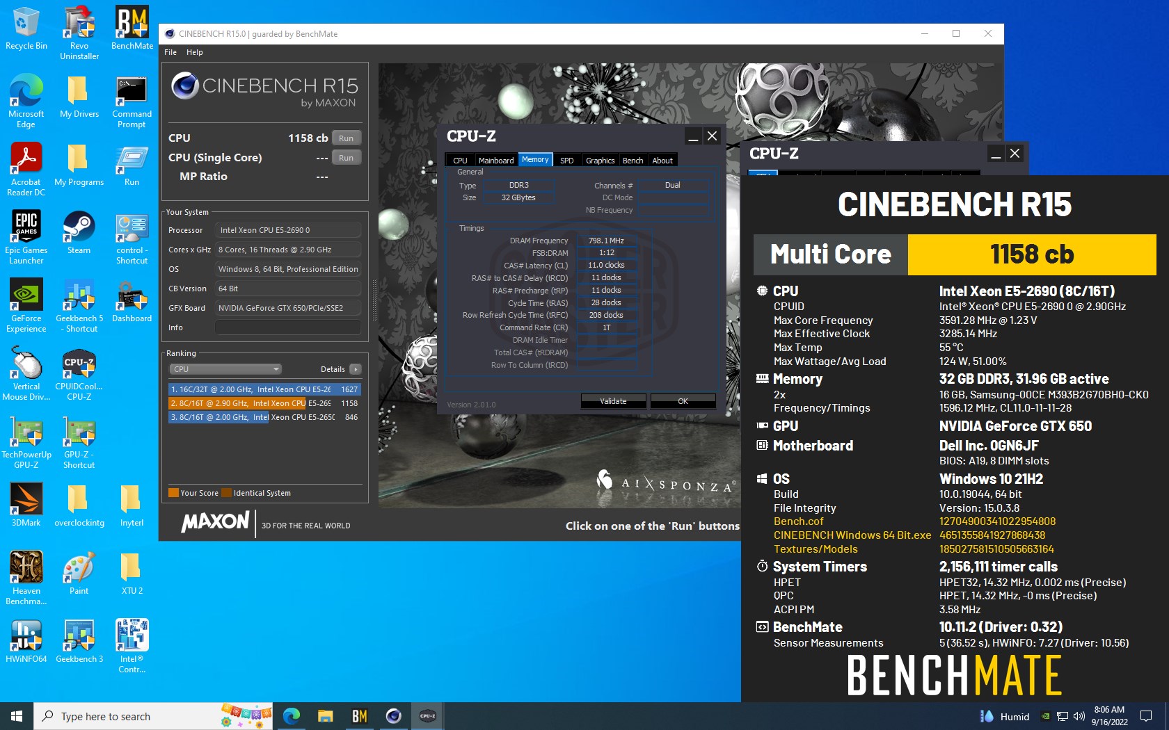Image resolution: width=1169 pixels, height=730 pixels.
Task: Launch Epic Games Launcher icon
Action: [26, 237]
